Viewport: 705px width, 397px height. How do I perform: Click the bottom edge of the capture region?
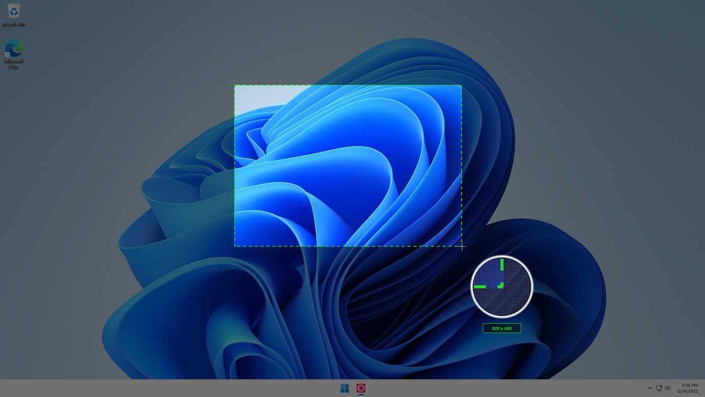pos(348,246)
